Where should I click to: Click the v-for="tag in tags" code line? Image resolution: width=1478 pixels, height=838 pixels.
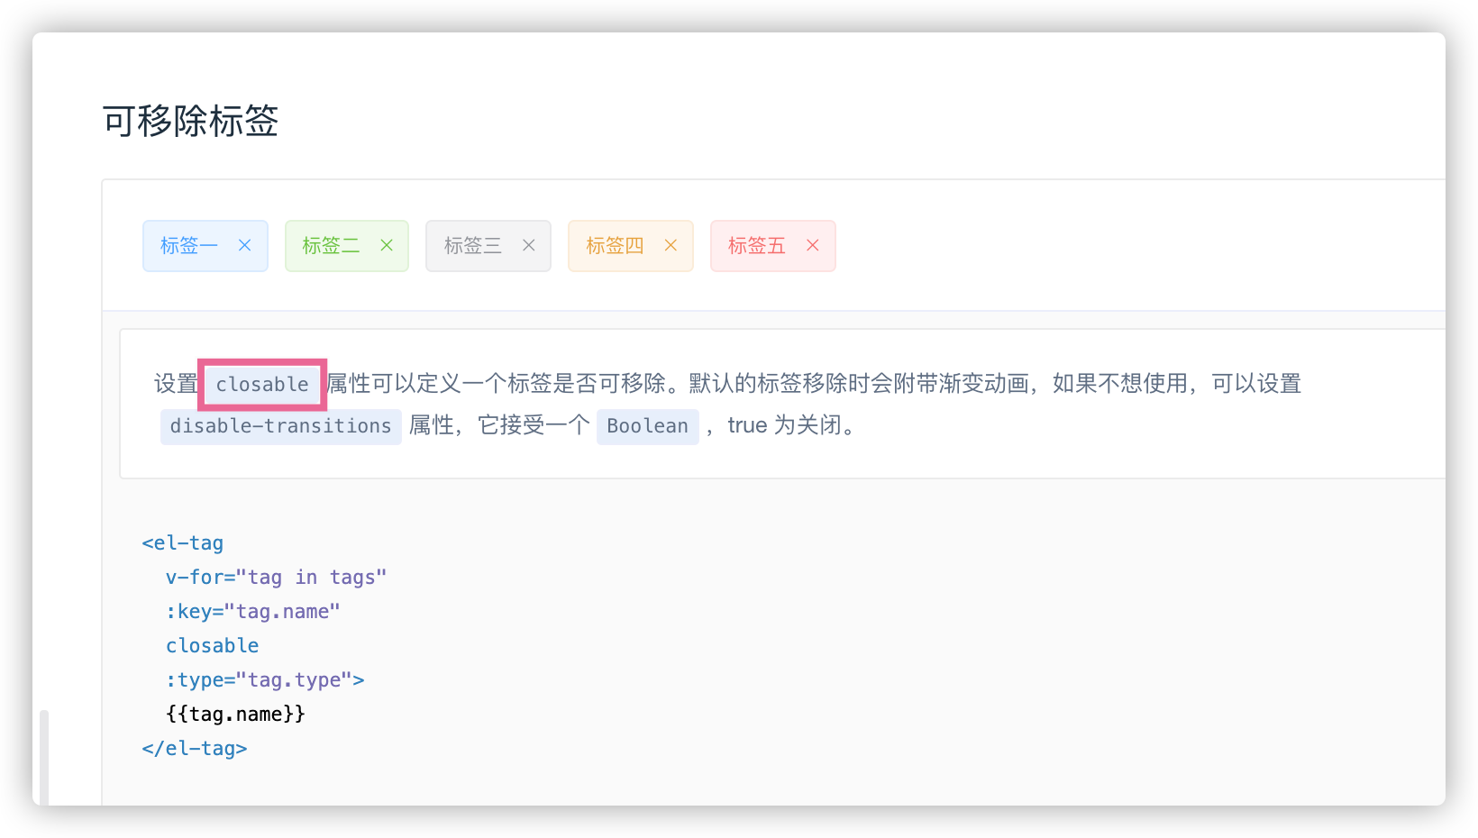277,578
